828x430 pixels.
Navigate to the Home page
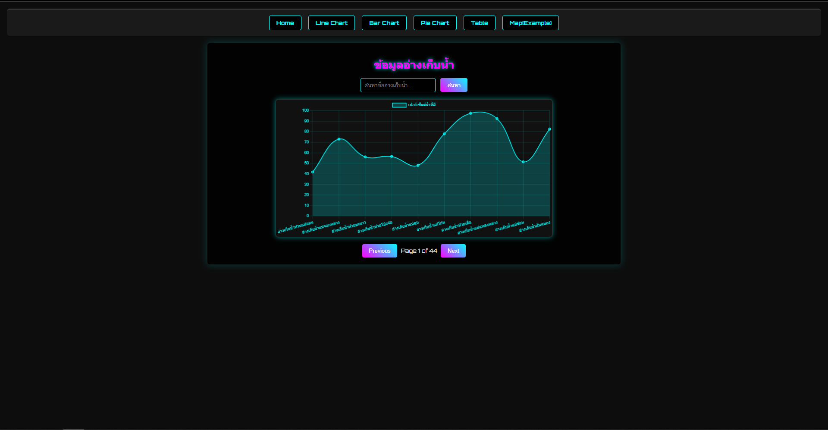pos(285,22)
